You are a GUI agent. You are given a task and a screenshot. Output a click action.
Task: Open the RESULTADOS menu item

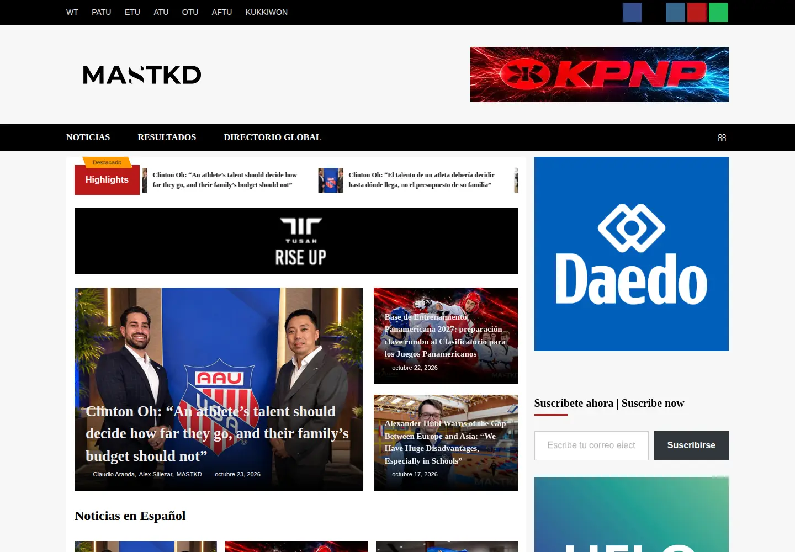(167, 137)
